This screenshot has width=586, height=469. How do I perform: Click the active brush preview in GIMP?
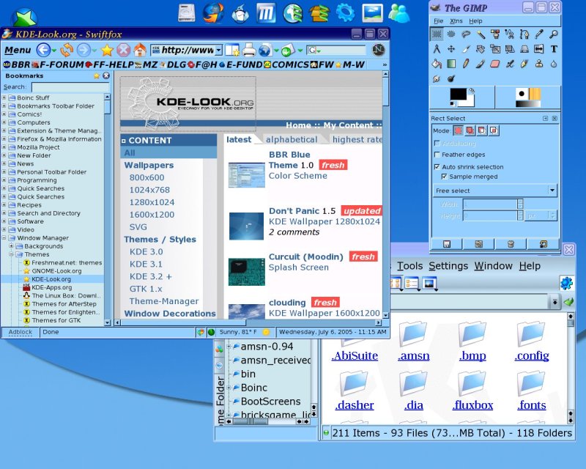click(522, 94)
